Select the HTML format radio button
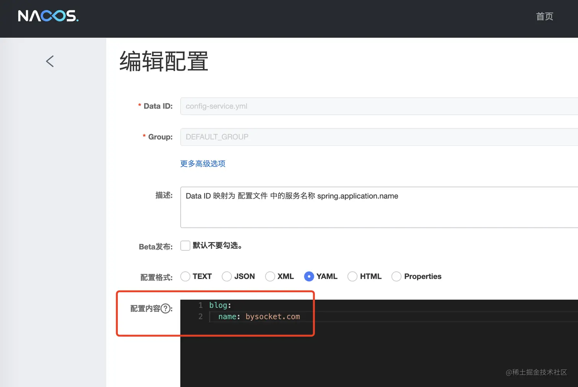 352,276
